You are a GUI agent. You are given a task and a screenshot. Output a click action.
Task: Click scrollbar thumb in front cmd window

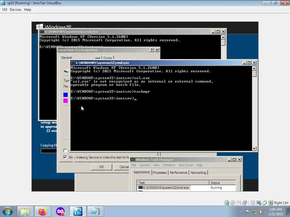(254, 74)
